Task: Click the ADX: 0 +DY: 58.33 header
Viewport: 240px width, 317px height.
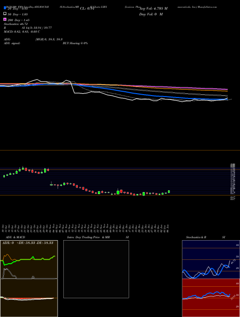Action: [x=27, y=243]
